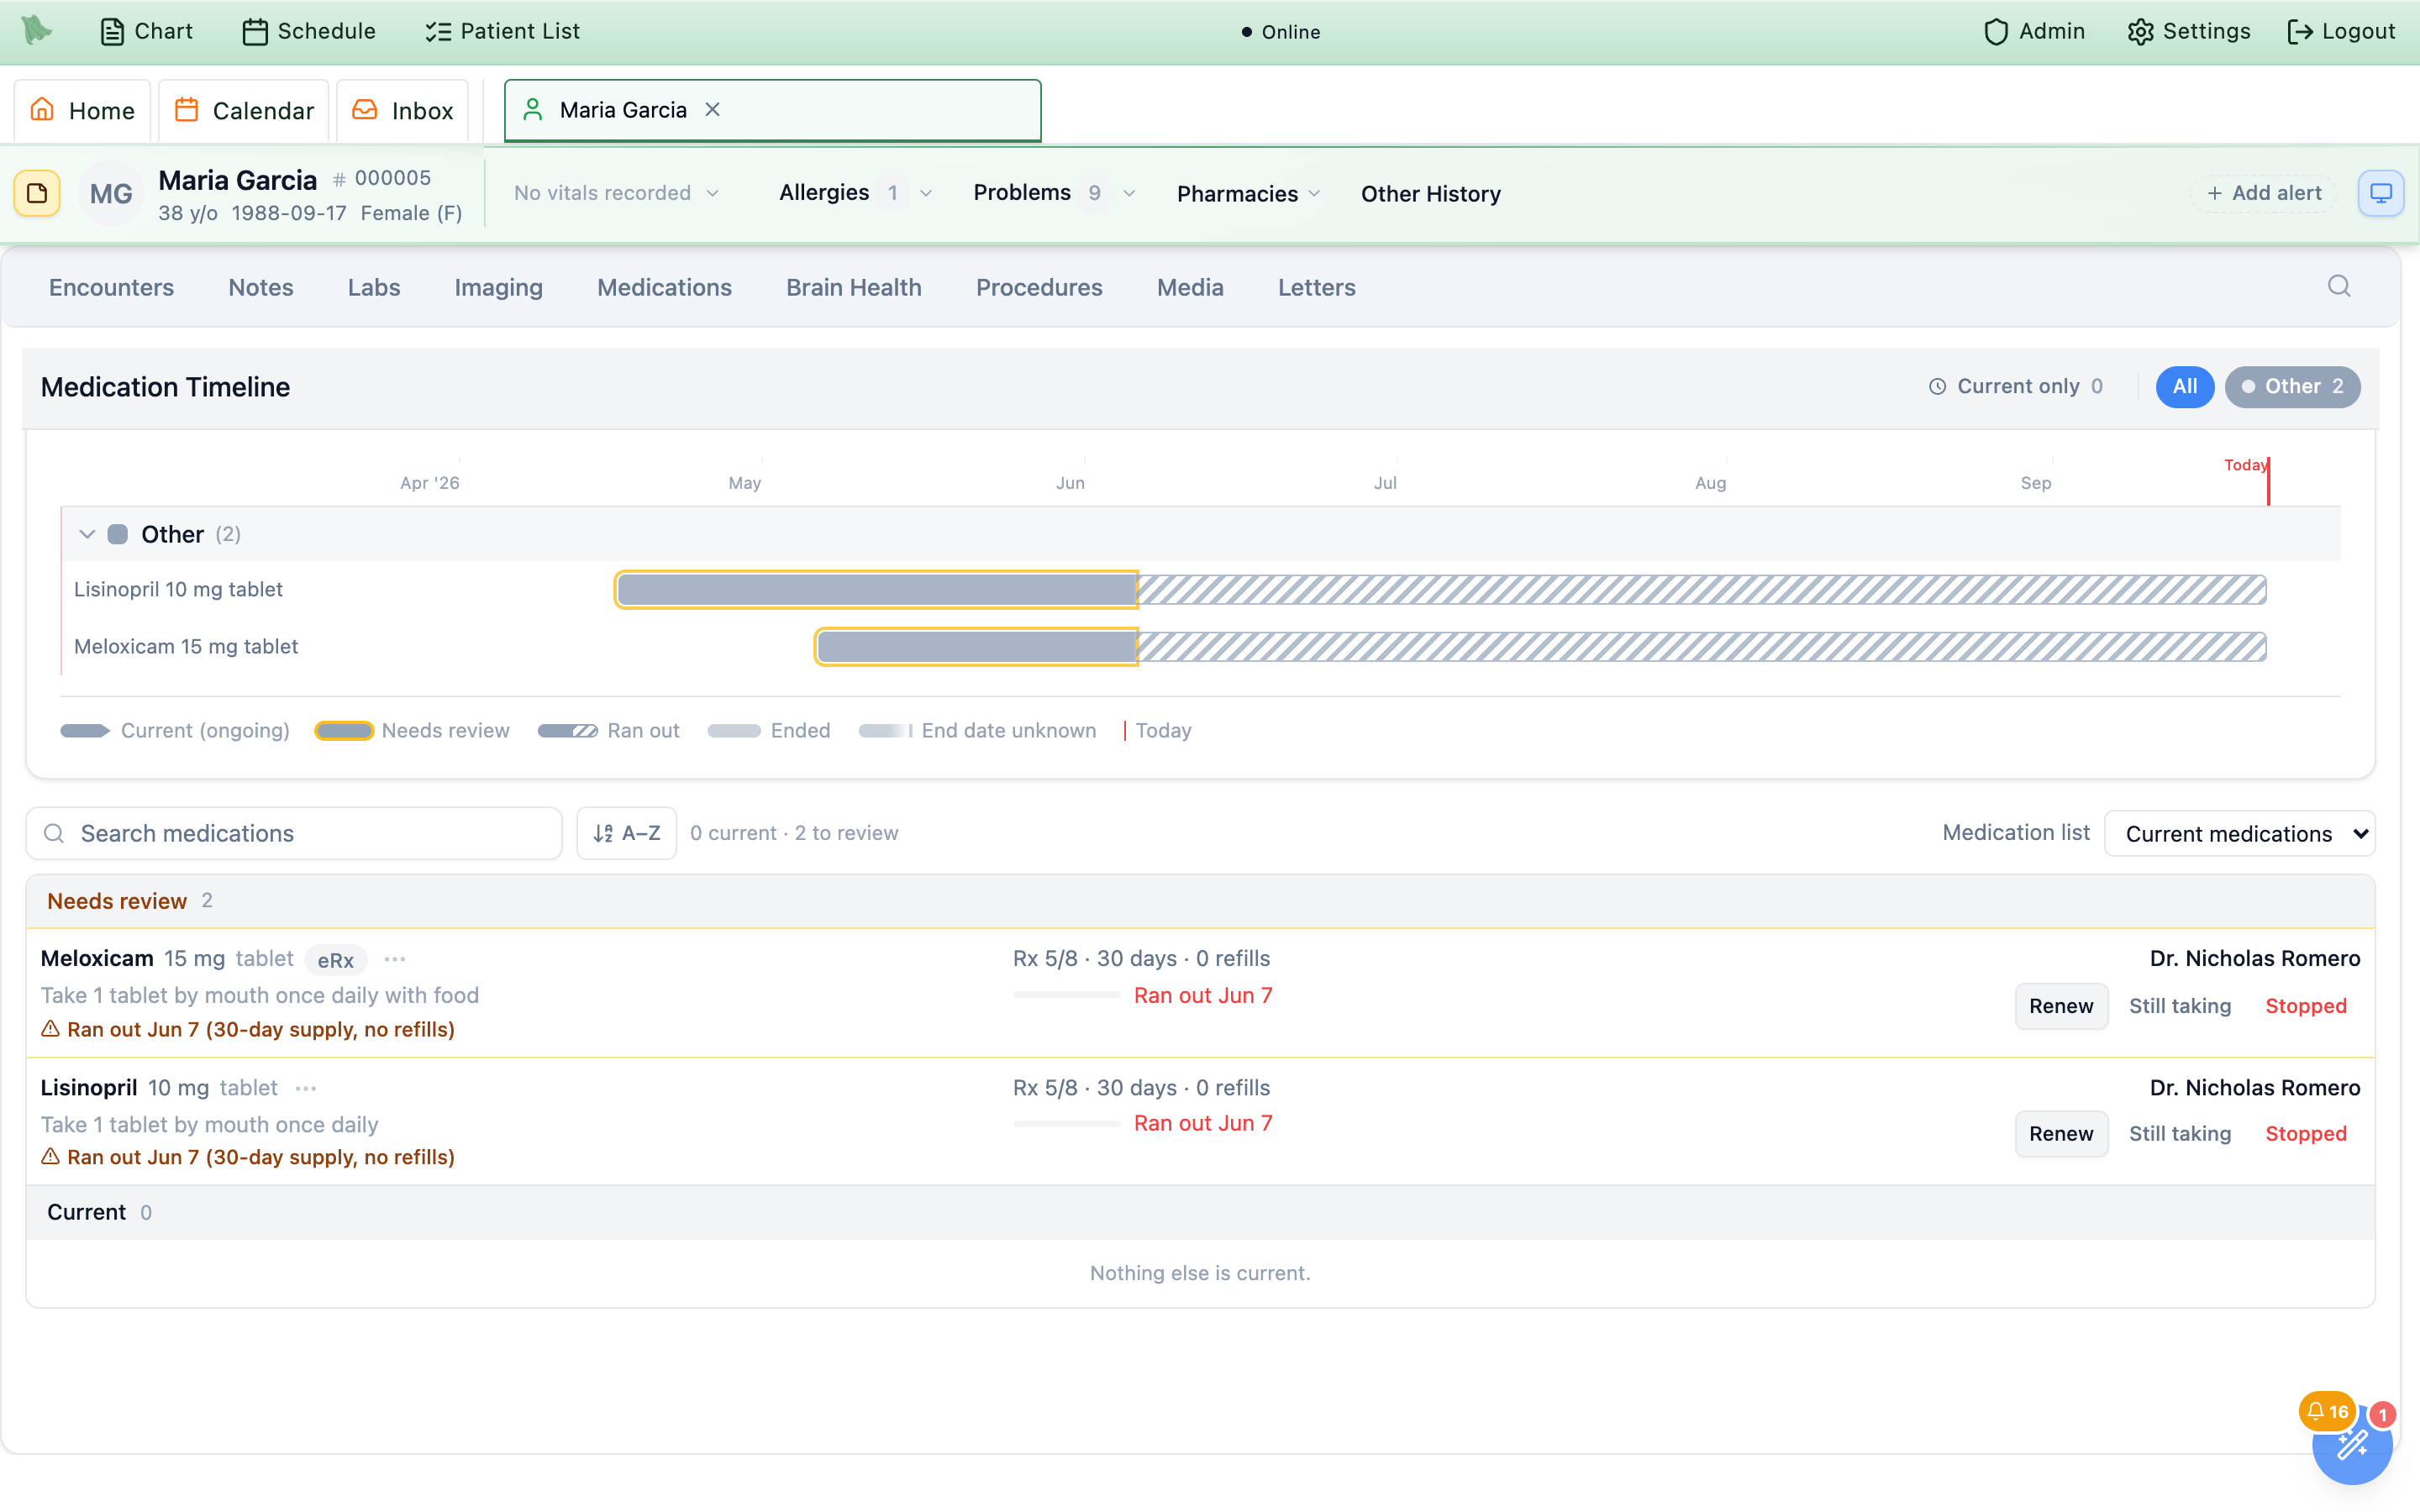Click Logout

(x=2341, y=31)
